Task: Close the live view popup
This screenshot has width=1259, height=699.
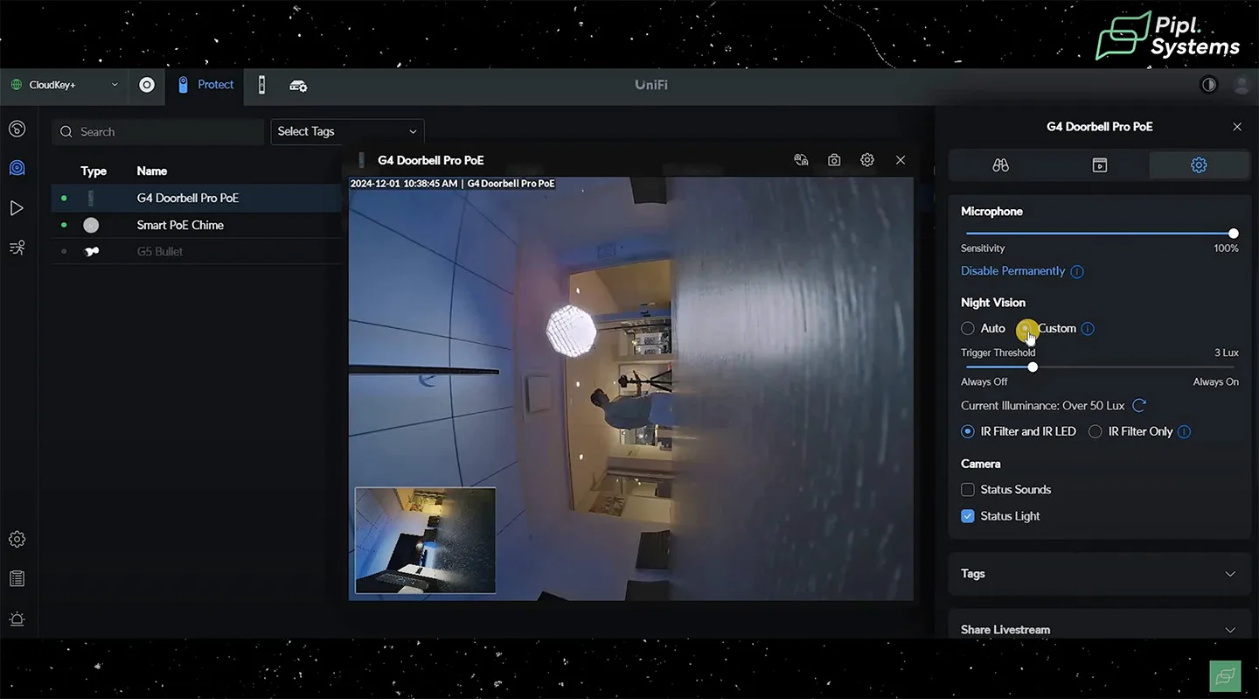Action: coord(901,160)
